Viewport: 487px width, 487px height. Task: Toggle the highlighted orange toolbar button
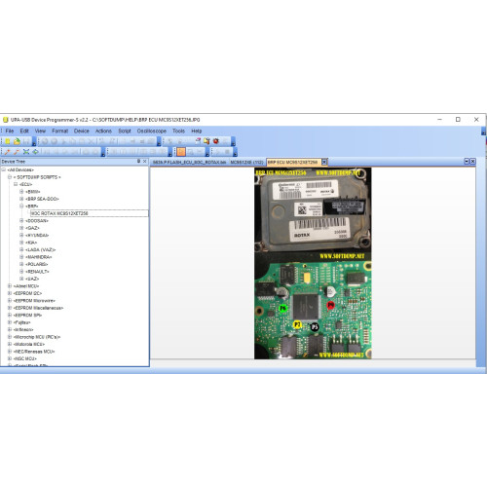[x=181, y=152]
